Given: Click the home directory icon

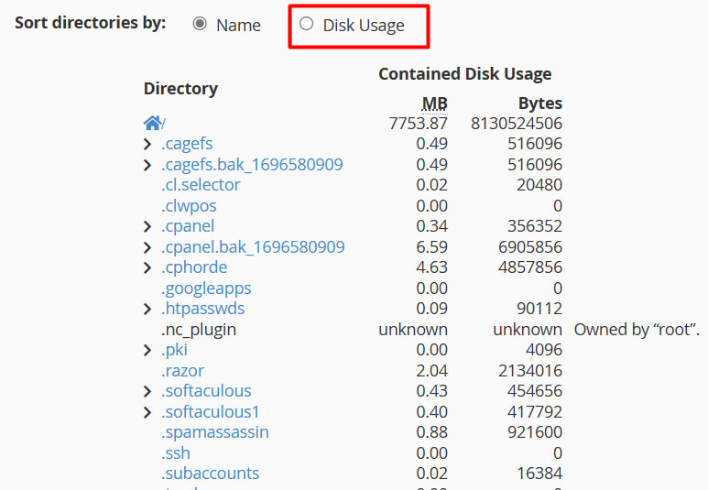Looking at the screenshot, I should [x=152, y=123].
